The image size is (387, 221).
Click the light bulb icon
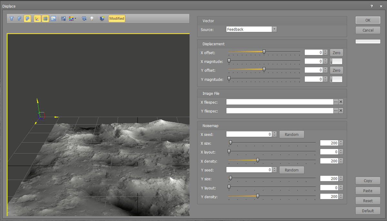click(92, 19)
